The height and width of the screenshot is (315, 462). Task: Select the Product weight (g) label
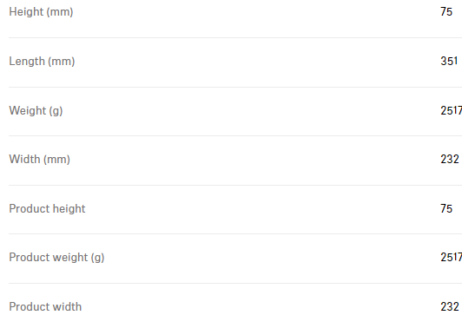coord(56,258)
